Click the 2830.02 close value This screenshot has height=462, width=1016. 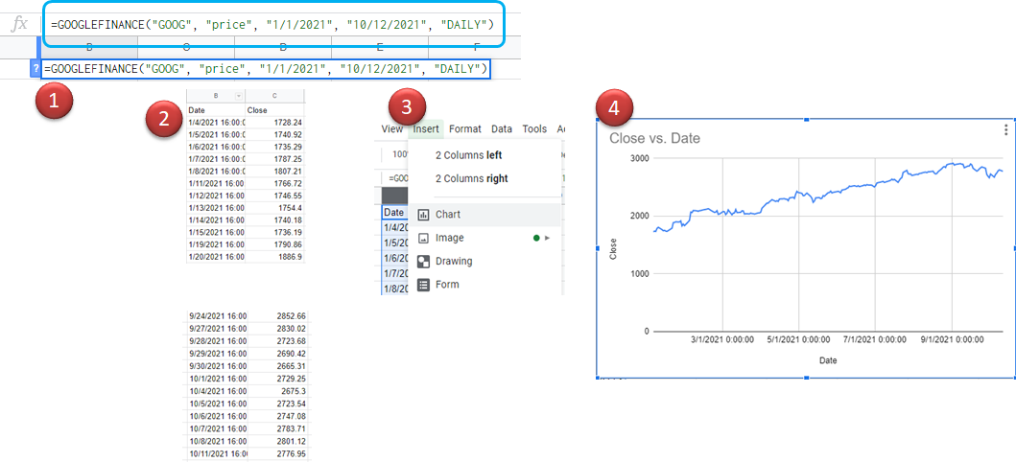coord(291,329)
